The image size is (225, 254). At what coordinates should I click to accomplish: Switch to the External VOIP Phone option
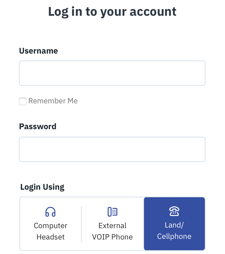pyautogui.click(x=112, y=224)
